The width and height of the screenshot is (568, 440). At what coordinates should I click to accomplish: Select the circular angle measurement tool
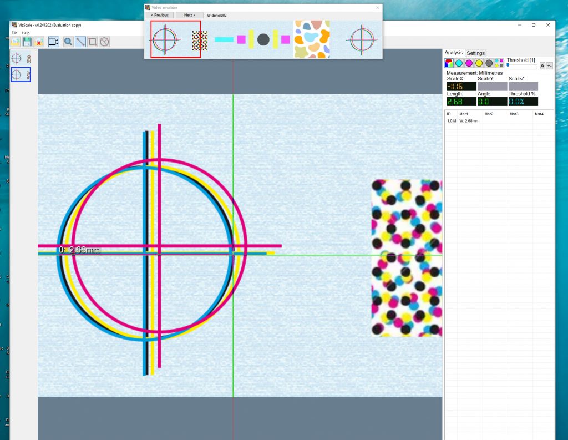(x=104, y=42)
